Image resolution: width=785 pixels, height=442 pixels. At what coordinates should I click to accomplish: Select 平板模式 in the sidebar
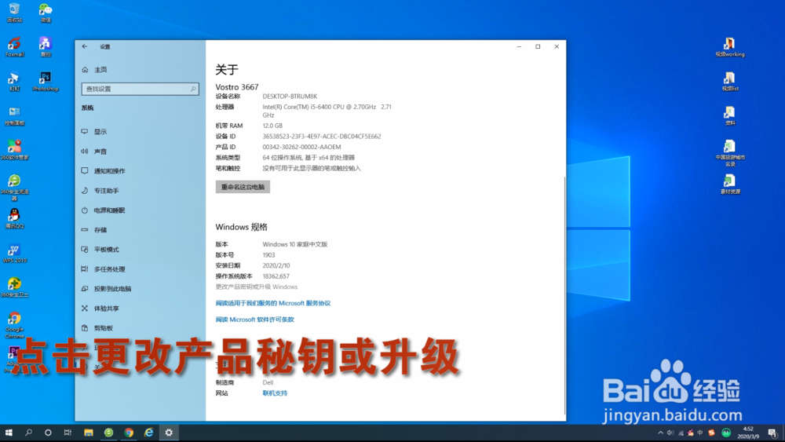point(100,250)
